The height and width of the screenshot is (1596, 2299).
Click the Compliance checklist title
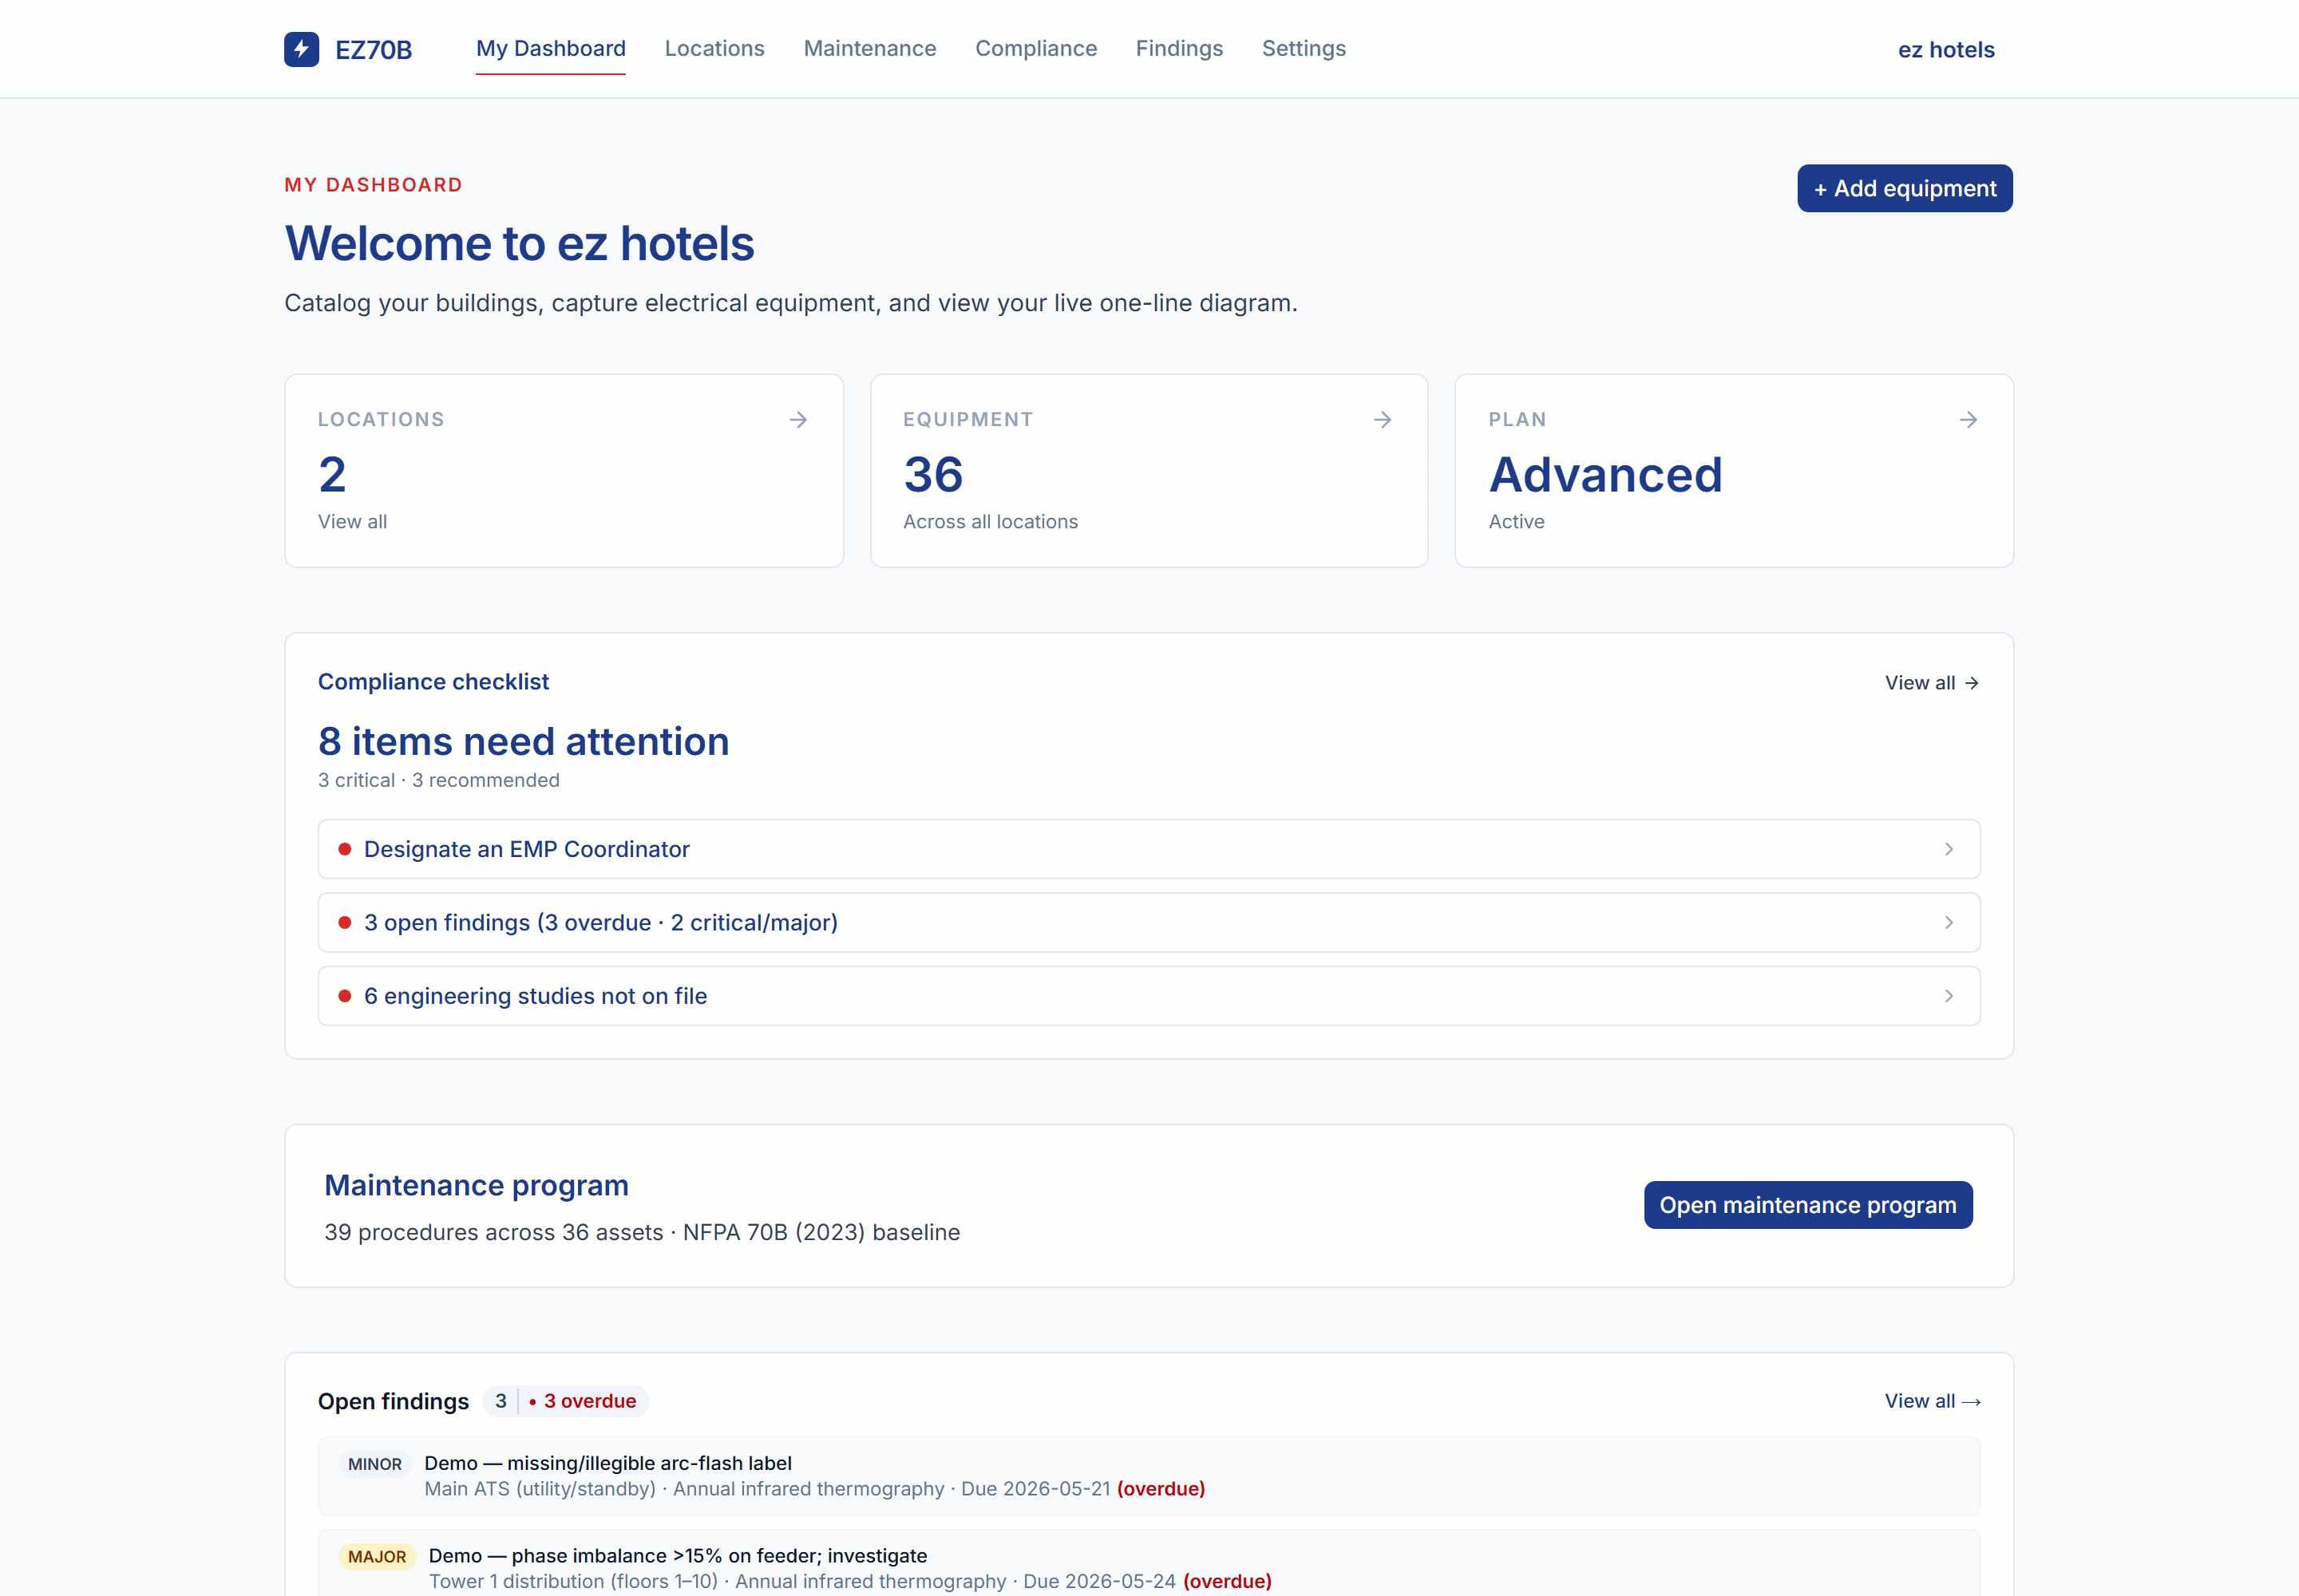(x=433, y=682)
